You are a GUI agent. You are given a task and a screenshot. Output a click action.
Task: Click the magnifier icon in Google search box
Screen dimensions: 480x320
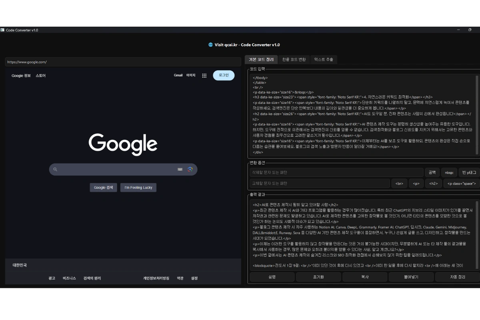pos(55,169)
